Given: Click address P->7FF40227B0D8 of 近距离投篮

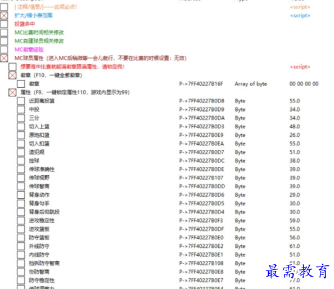Looking at the screenshot, I should [x=201, y=101].
